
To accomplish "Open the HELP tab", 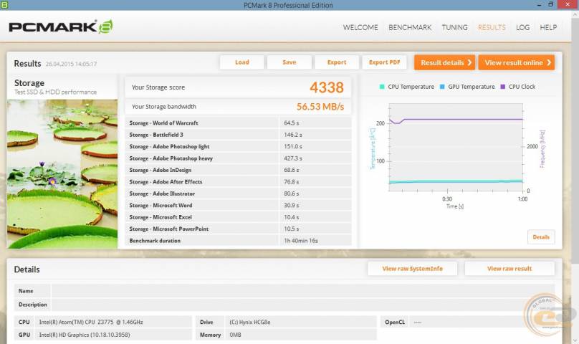I will 548,27.
